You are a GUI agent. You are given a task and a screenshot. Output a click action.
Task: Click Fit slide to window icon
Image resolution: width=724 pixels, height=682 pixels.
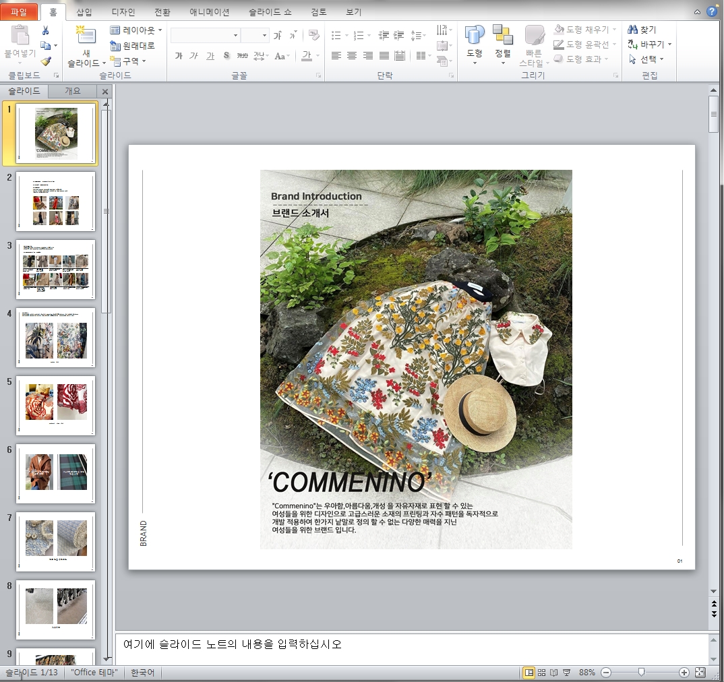pyautogui.click(x=700, y=673)
